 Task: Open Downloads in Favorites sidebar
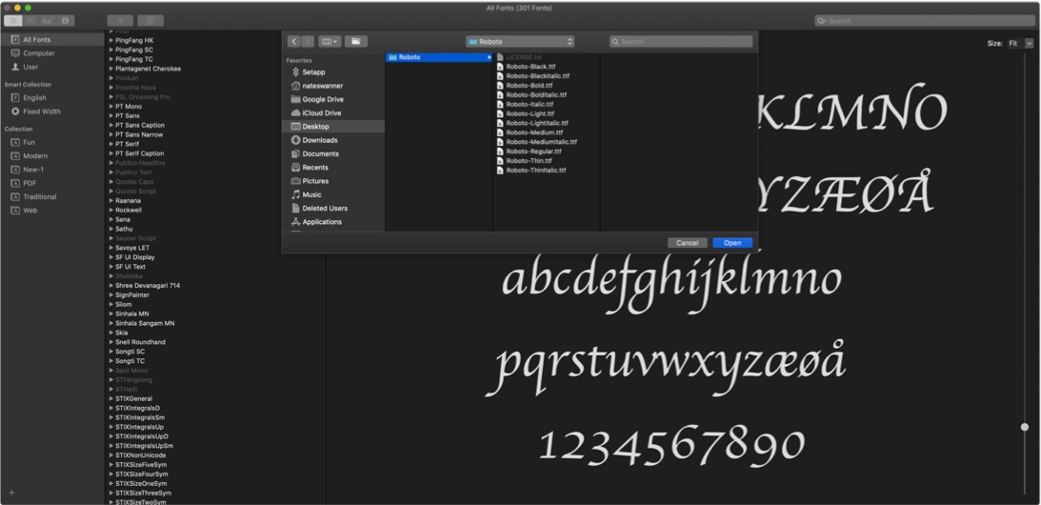[x=320, y=140]
